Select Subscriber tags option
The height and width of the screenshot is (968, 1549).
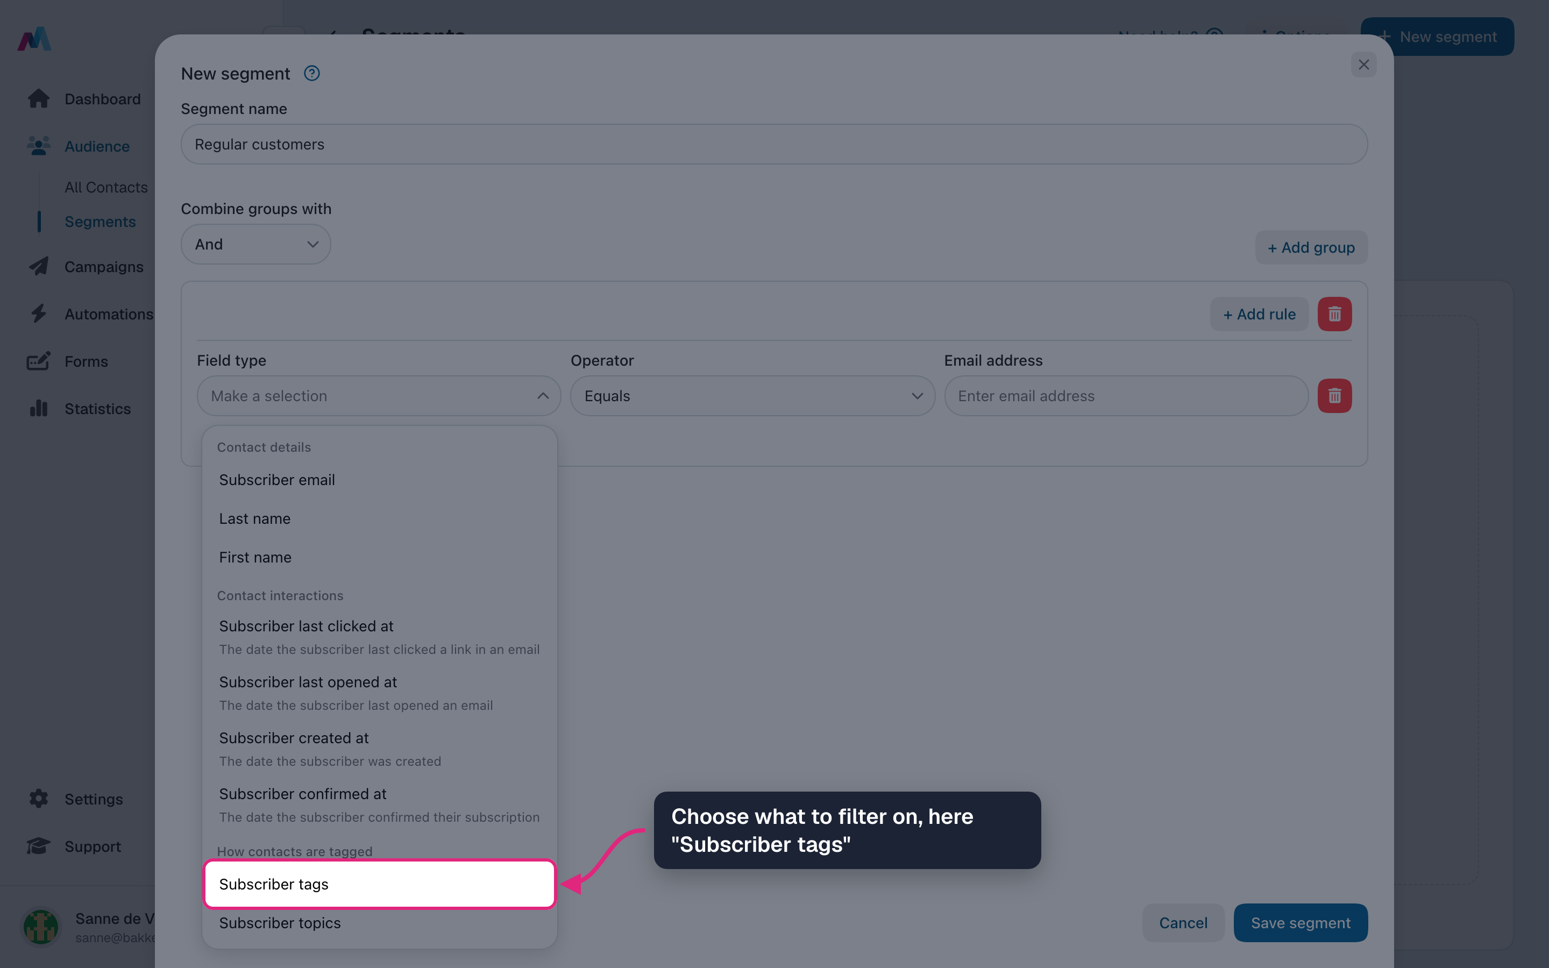(380, 884)
